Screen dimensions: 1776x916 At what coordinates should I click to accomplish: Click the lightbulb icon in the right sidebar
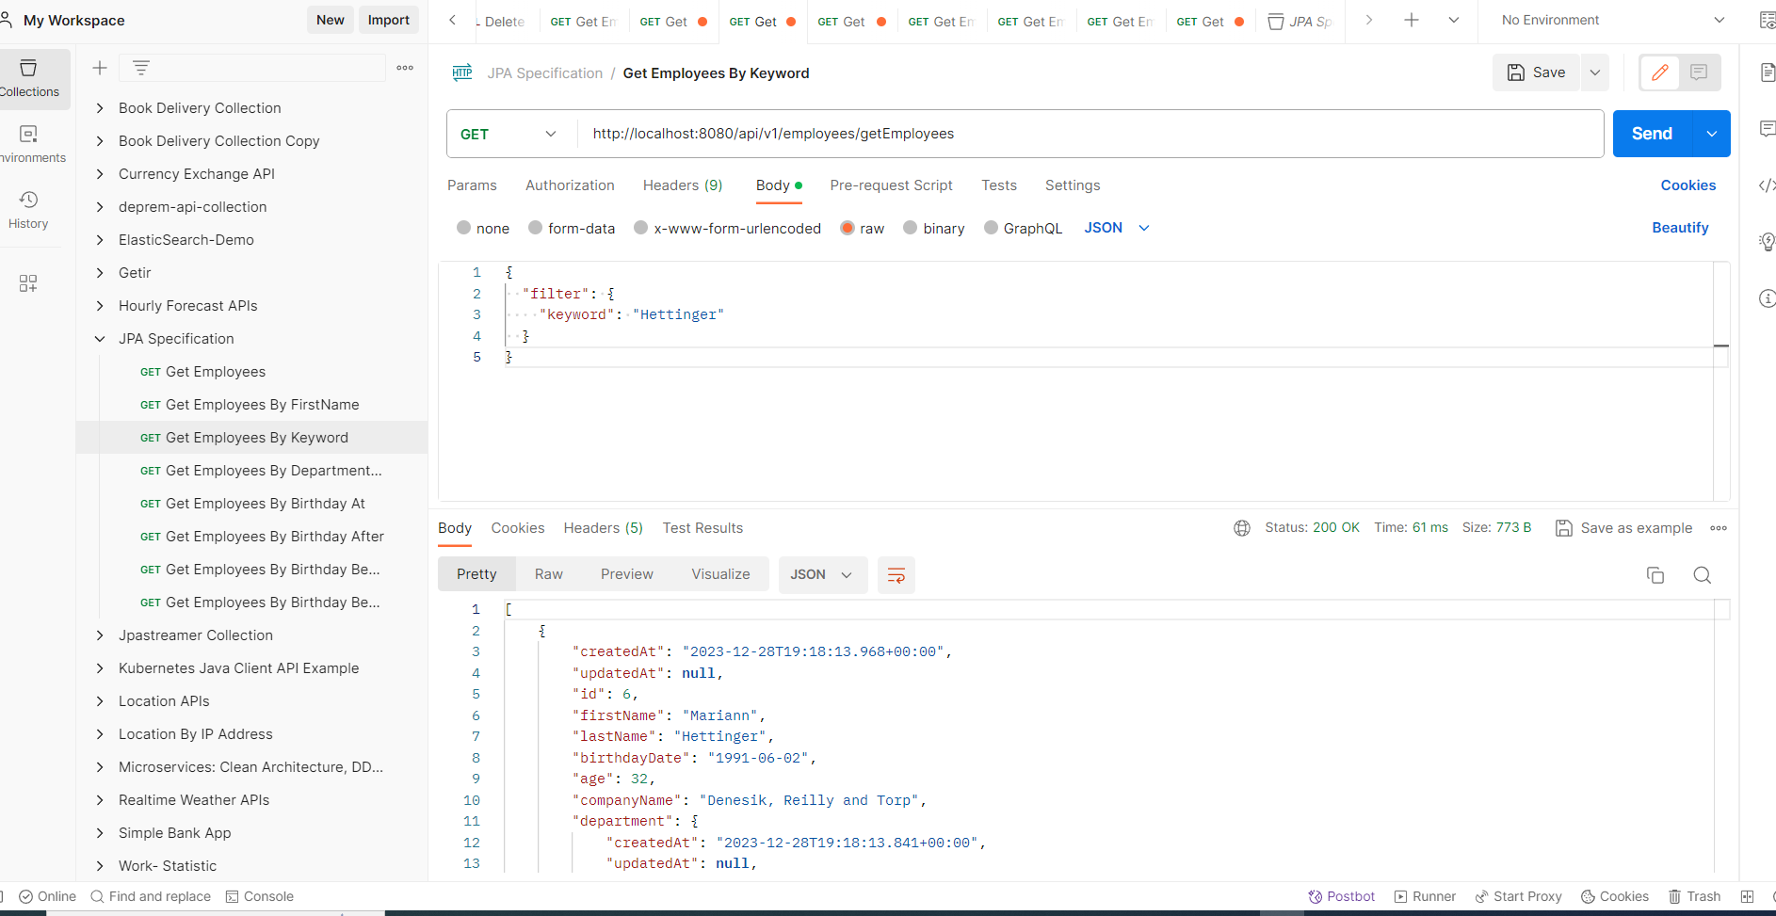coord(1767,242)
